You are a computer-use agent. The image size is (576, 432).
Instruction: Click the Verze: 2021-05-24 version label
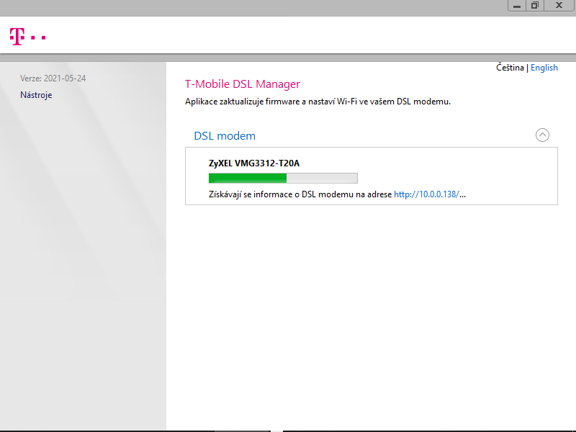click(x=53, y=78)
